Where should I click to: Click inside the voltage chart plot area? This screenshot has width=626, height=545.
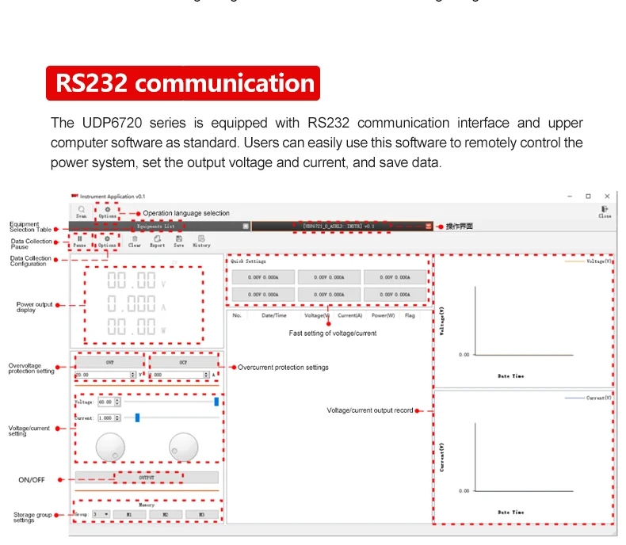pos(525,320)
